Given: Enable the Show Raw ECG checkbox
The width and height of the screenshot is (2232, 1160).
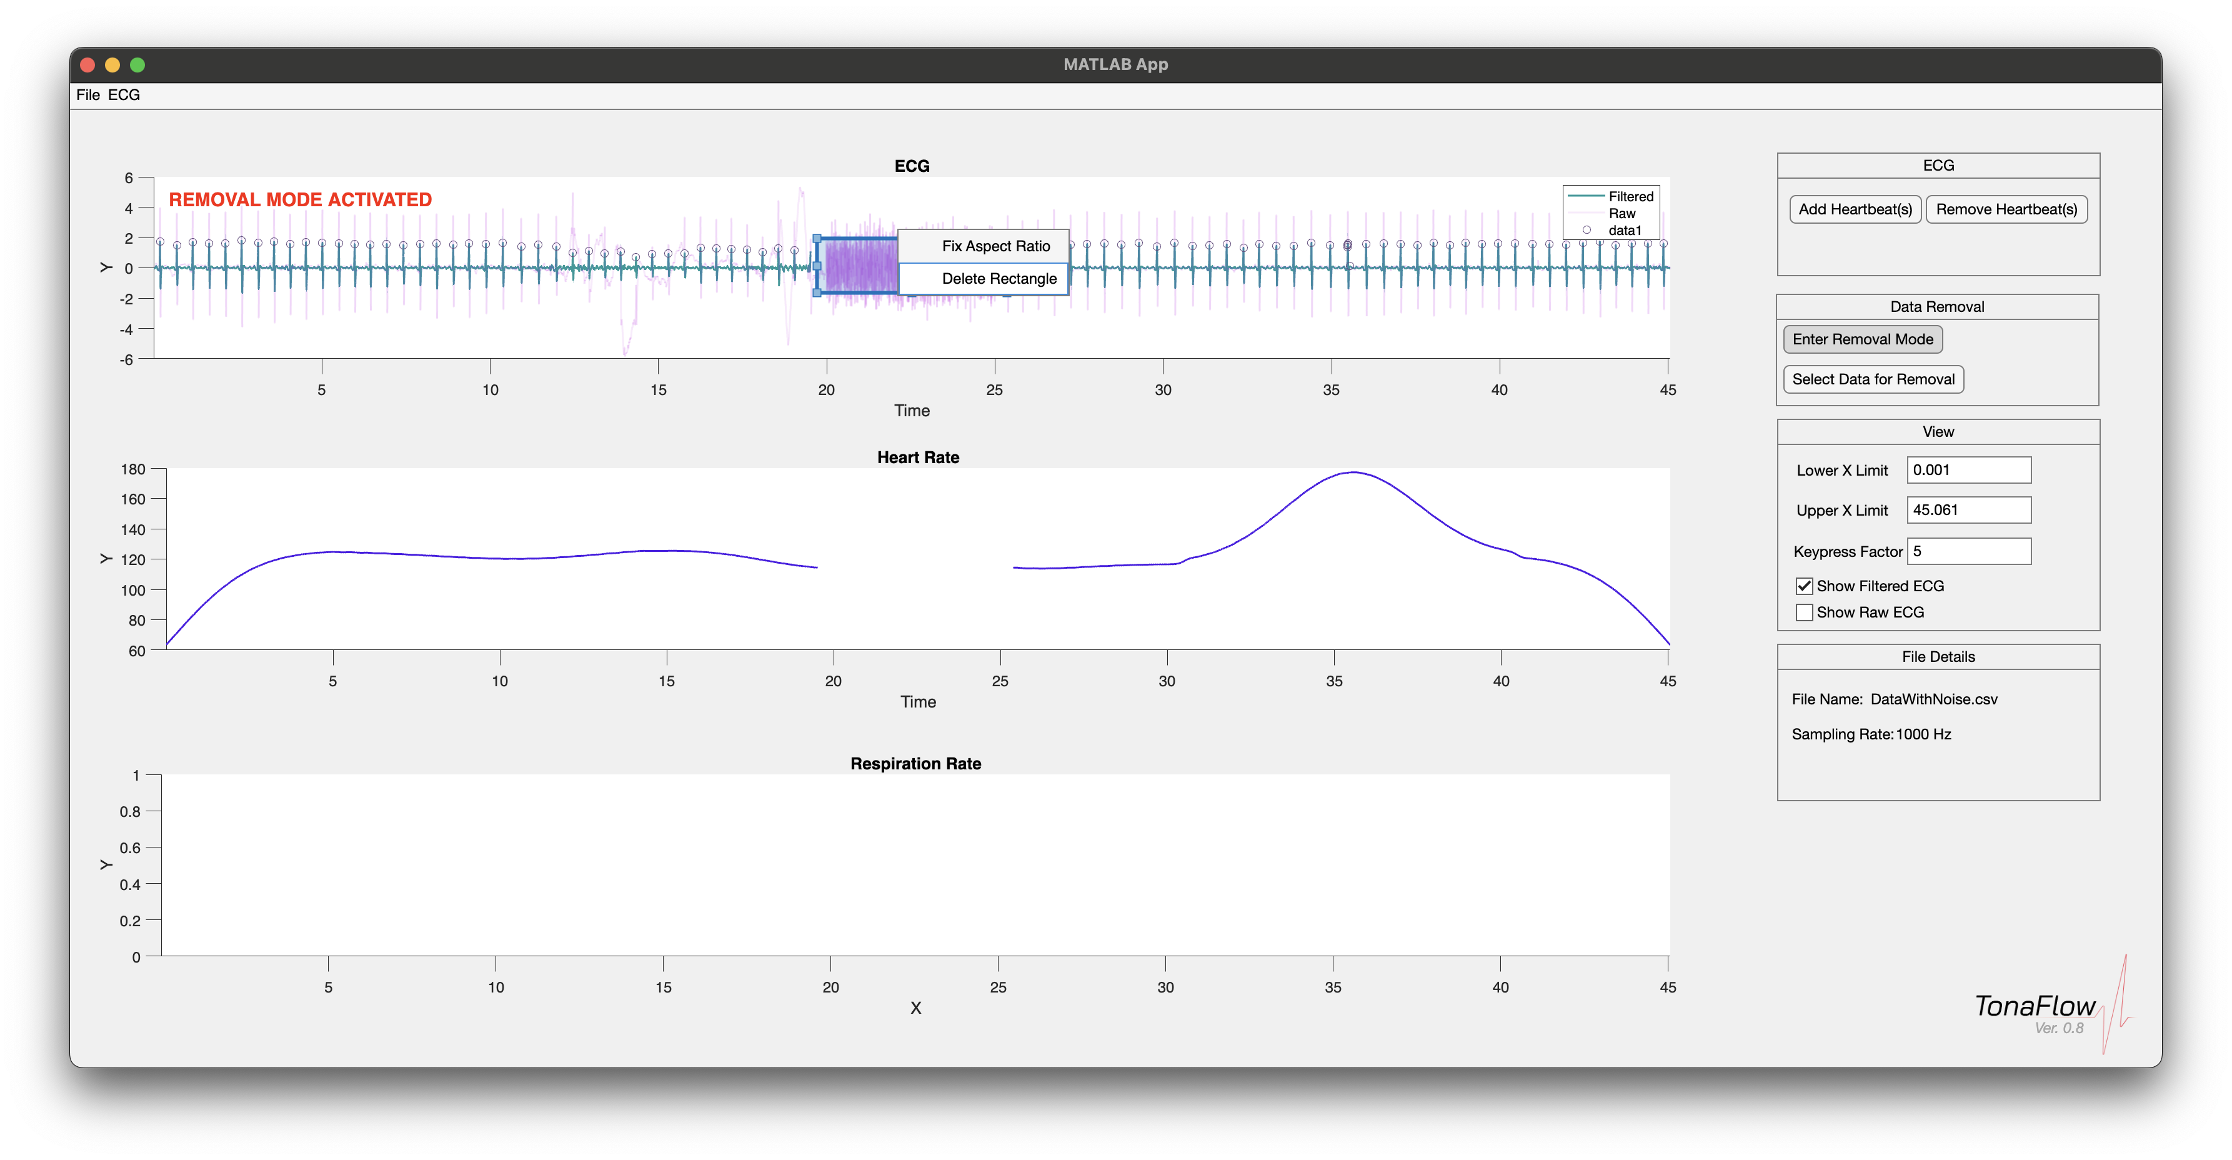Looking at the screenshot, I should [x=1805, y=612].
